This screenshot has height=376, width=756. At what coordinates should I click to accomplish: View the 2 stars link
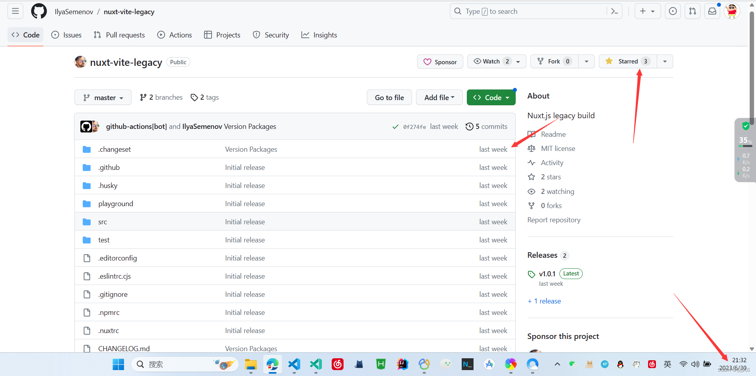click(544, 177)
